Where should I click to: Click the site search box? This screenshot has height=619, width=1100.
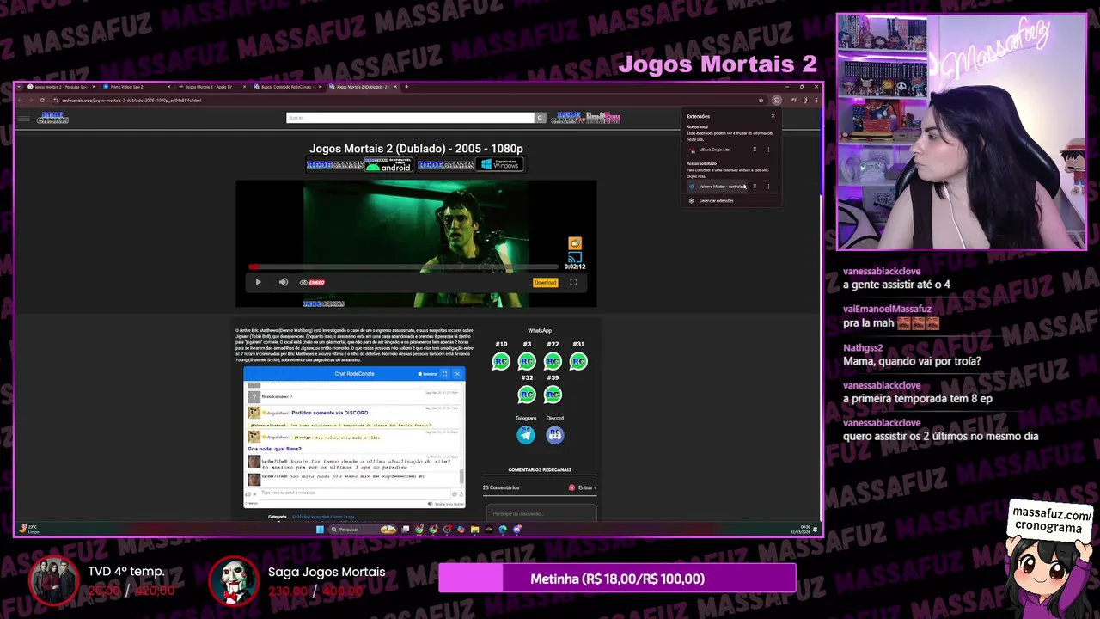pyautogui.click(x=411, y=118)
